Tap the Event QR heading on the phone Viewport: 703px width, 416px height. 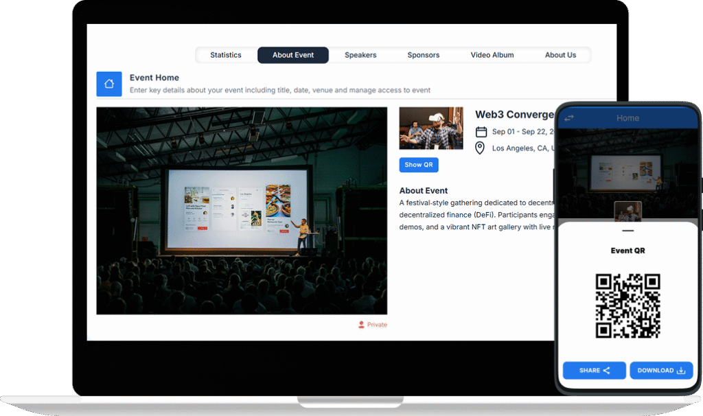pos(627,251)
